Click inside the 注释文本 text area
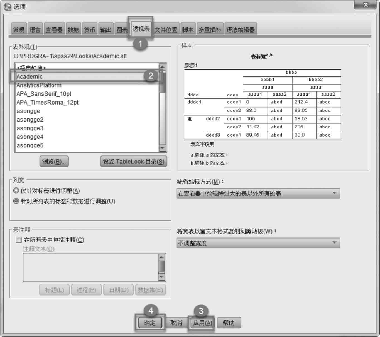The height and width of the screenshot is (337, 380). tap(90, 267)
